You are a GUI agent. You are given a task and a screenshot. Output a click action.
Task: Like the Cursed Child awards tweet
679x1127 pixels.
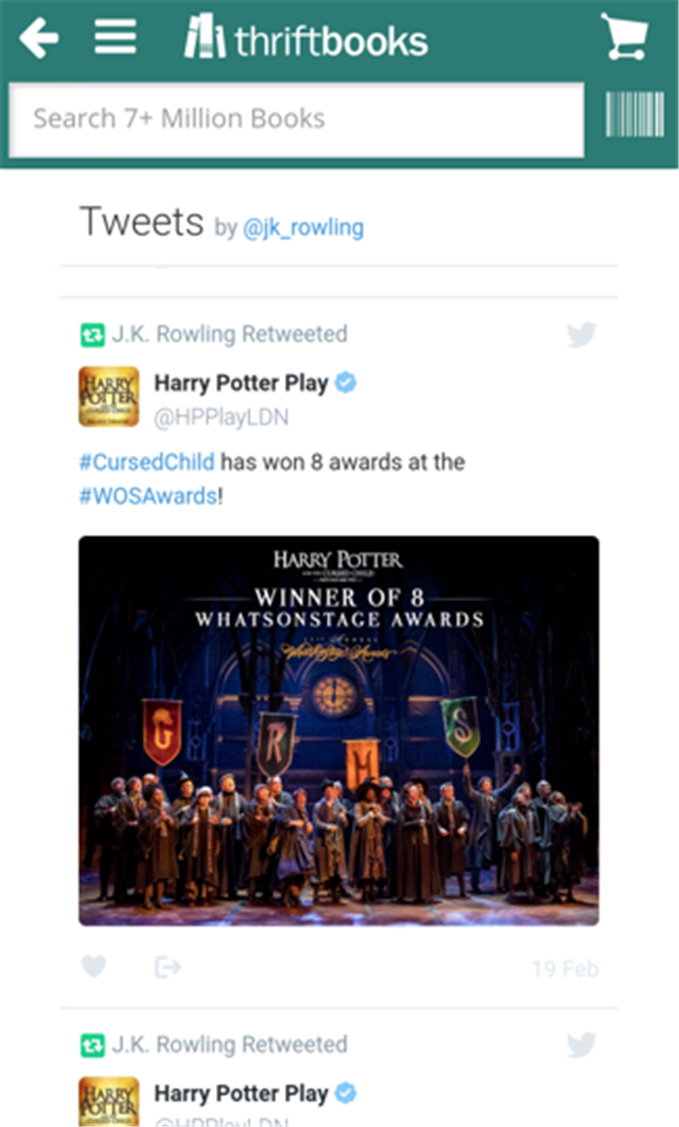click(x=93, y=967)
